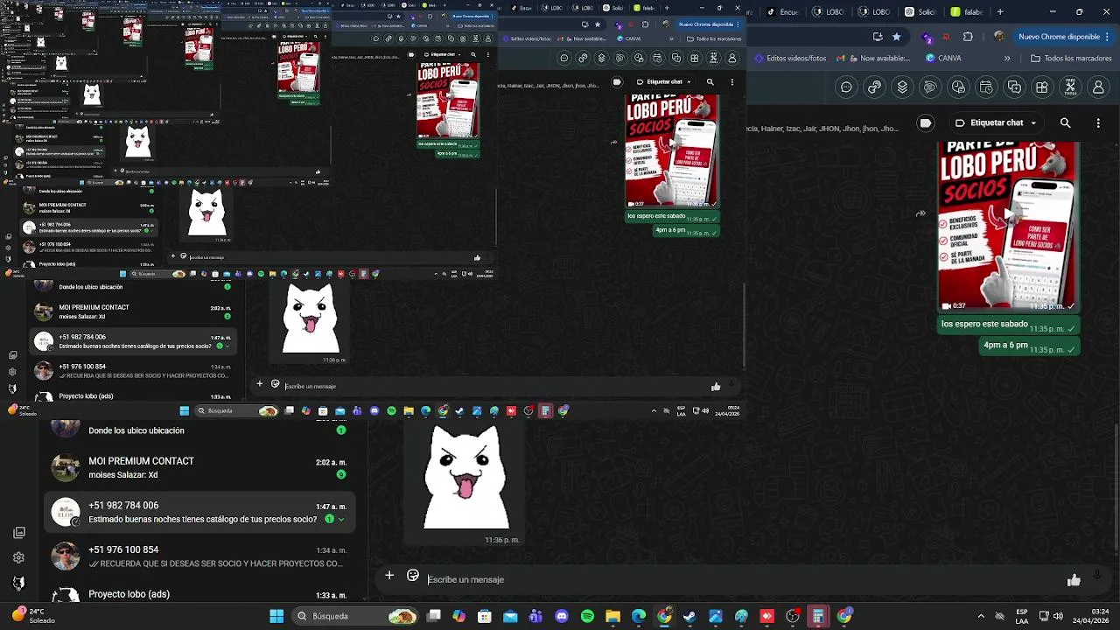Open the full-size Chrome profile avatar

tap(998, 37)
